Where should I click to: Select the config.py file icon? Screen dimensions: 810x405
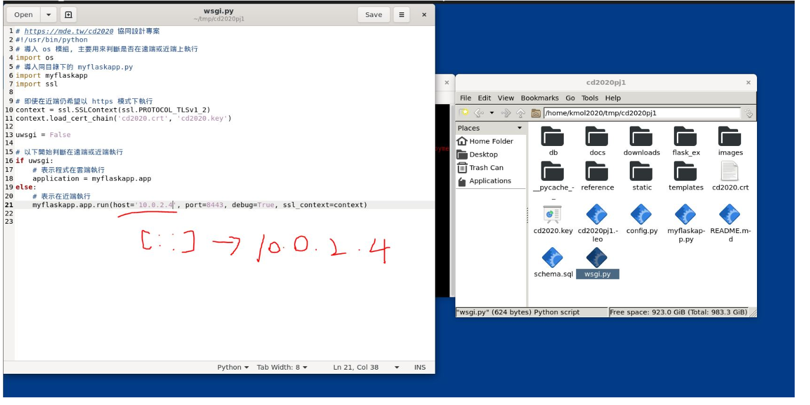coord(641,215)
